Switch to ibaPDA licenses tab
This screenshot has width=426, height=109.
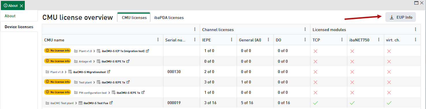pos(169,18)
